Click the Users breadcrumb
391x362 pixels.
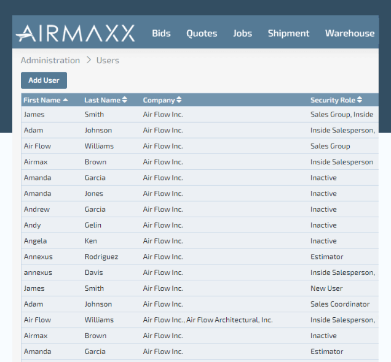point(108,60)
